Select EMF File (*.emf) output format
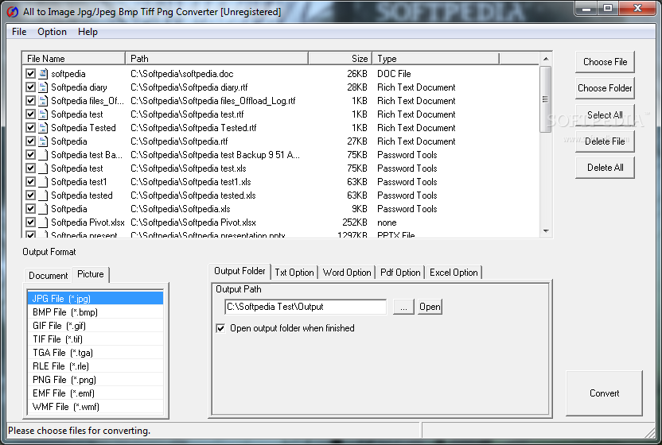This screenshot has width=662, height=445. [x=95, y=393]
